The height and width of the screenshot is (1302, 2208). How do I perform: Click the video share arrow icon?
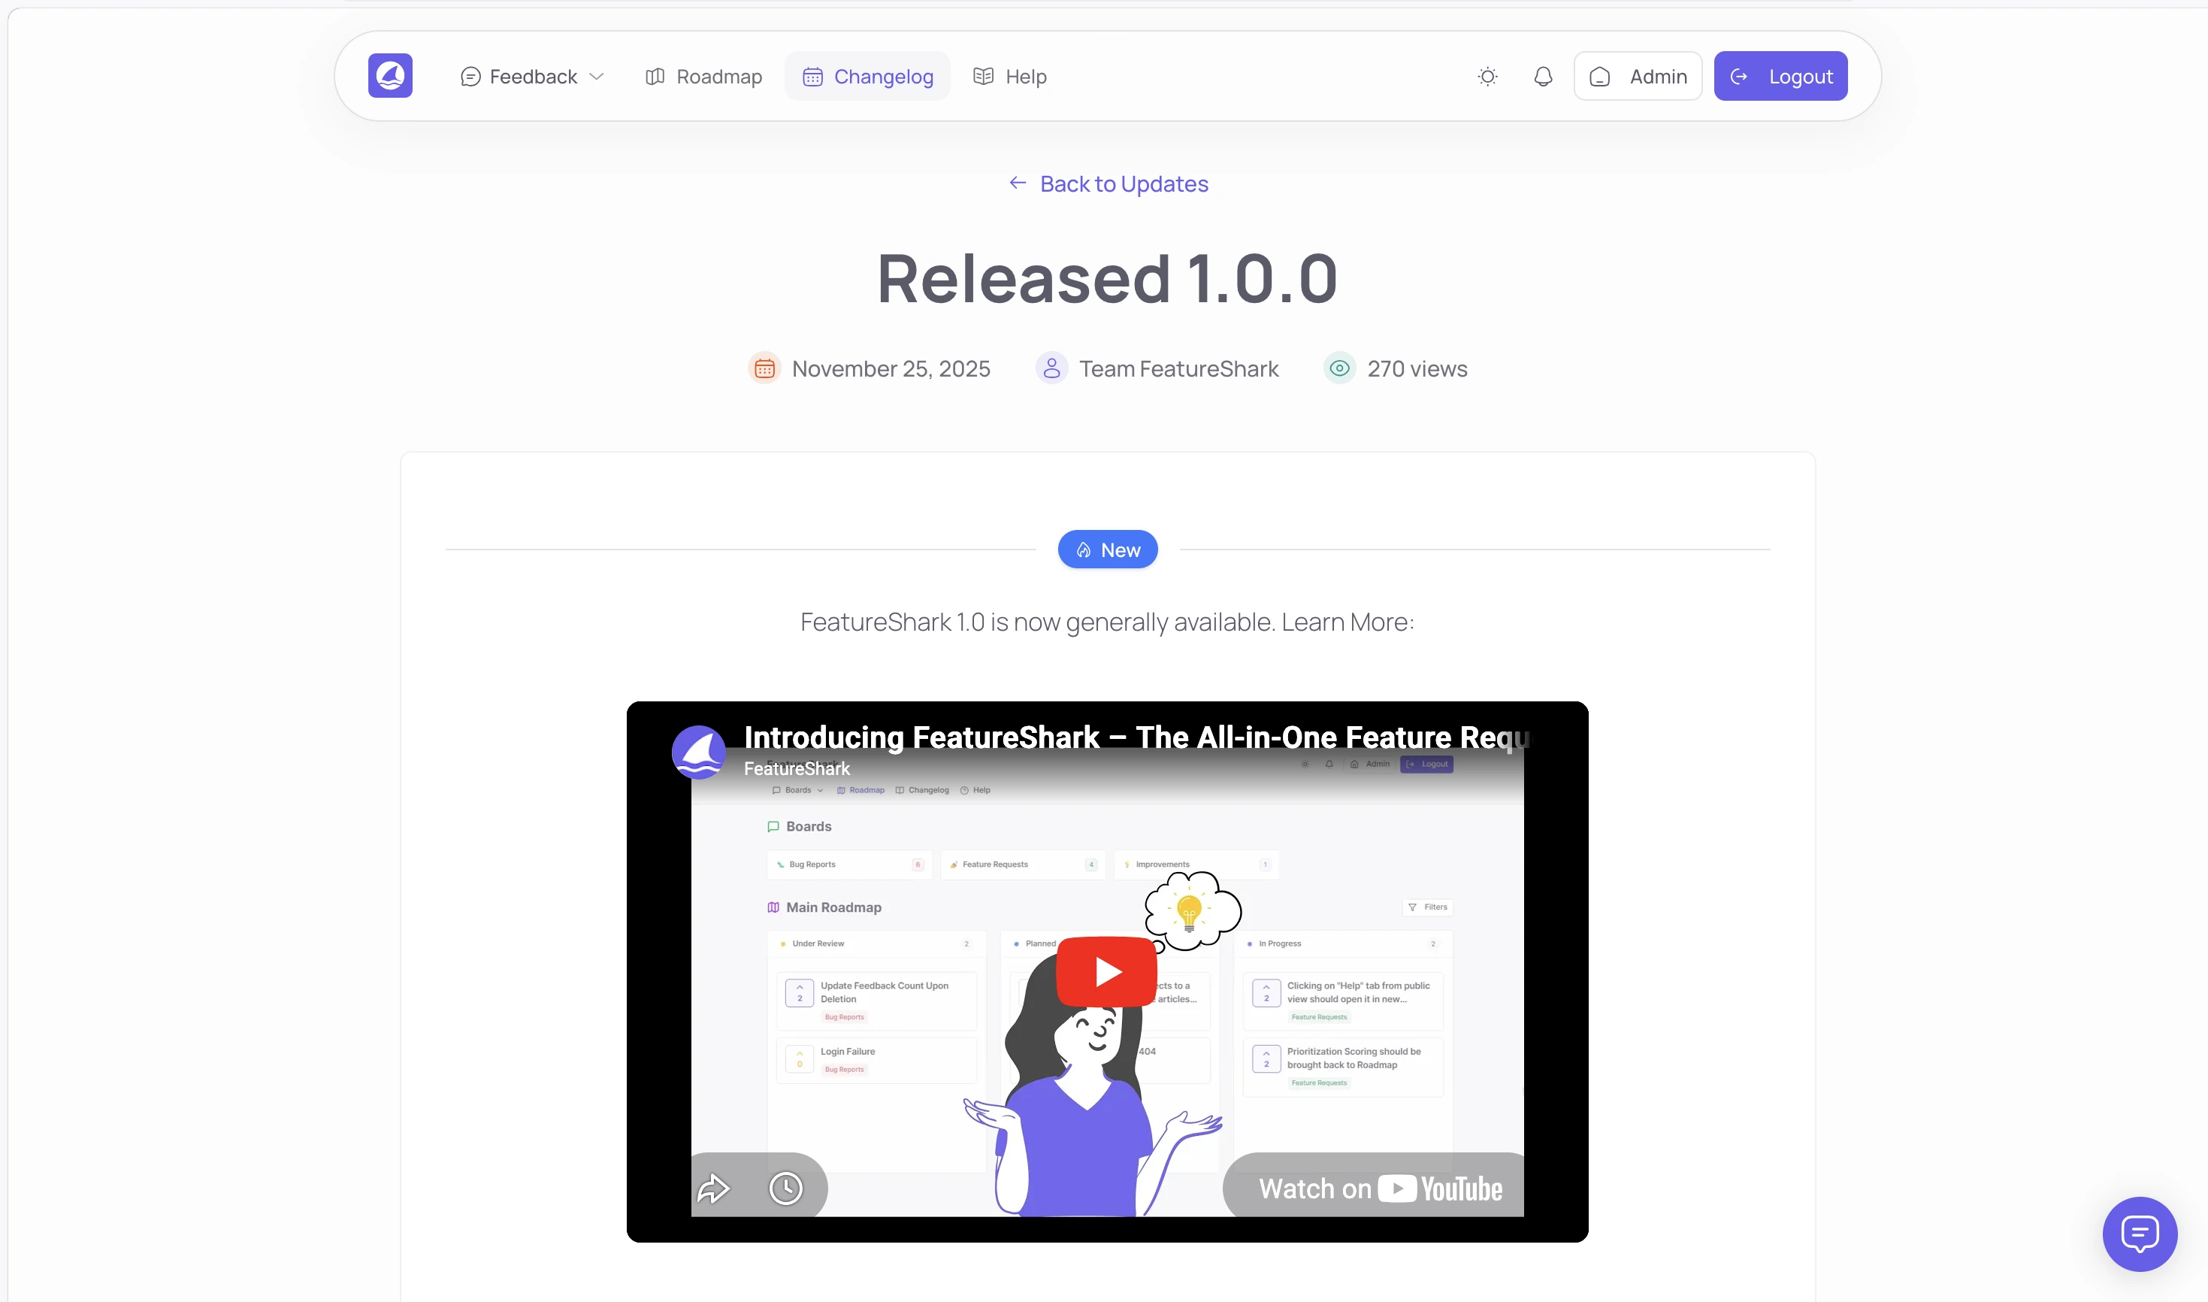[x=713, y=1188]
